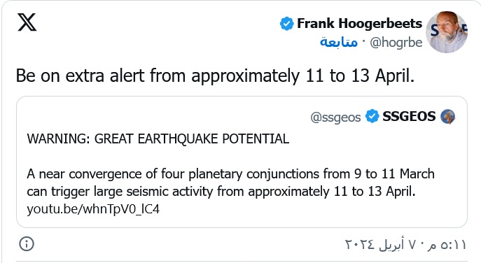Click the info circle icon below the tweet

(27, 244)
